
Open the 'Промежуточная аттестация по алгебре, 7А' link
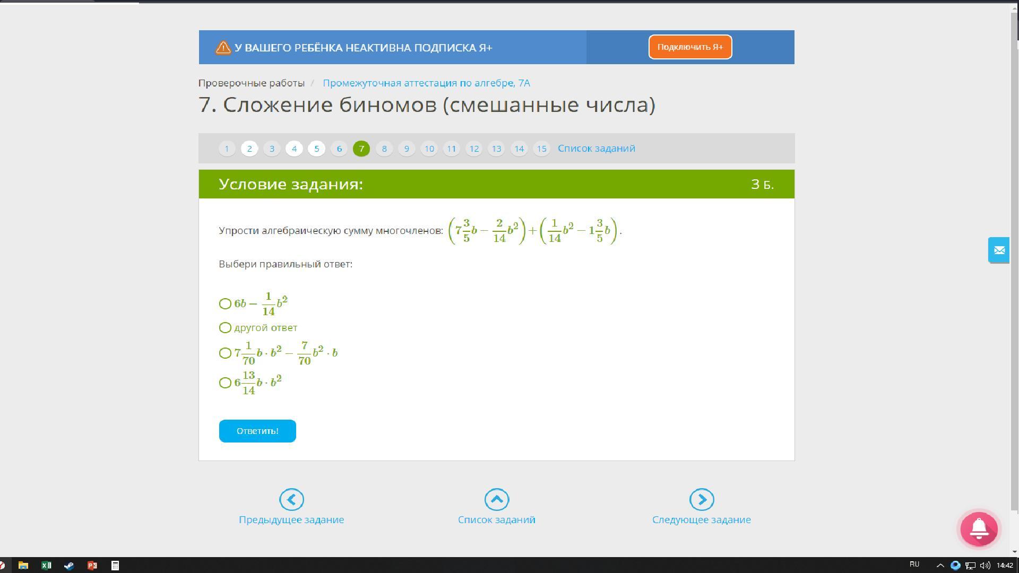(426, 83)
